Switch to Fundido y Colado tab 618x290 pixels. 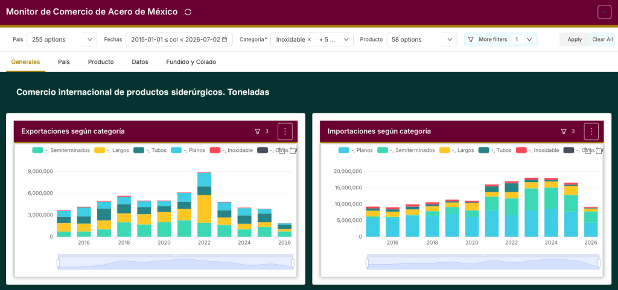[191, 61]
